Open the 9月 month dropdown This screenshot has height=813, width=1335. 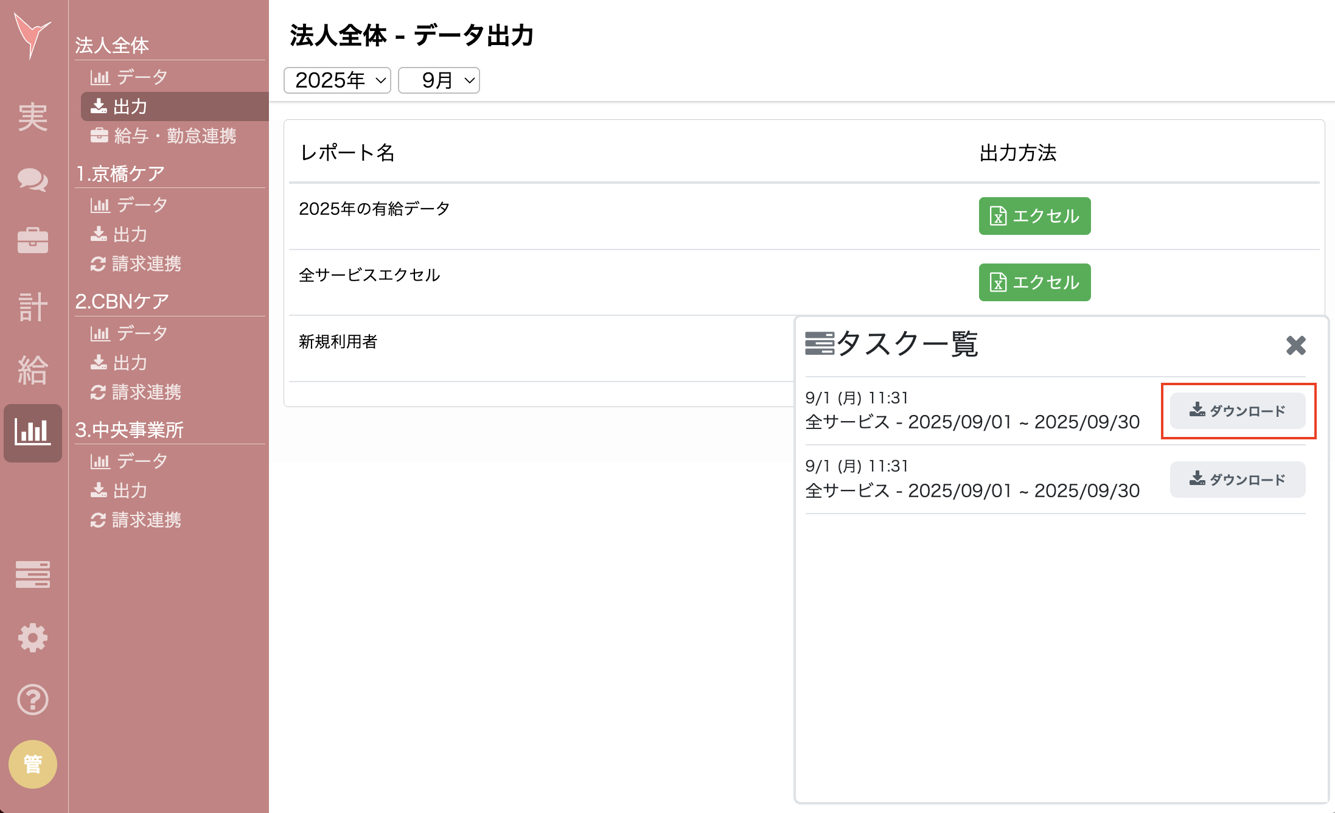coord(438,80)
